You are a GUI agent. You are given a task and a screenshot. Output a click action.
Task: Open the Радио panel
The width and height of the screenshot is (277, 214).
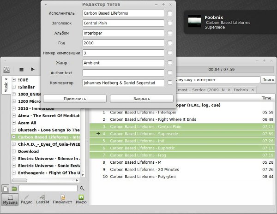coord(27,199)
